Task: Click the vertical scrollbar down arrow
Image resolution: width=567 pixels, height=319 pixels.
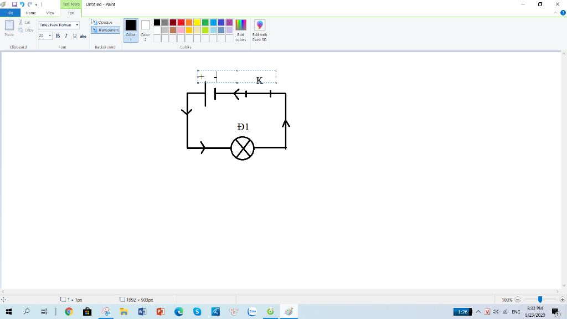Action: pyautogui.click(x=563, y=286)
